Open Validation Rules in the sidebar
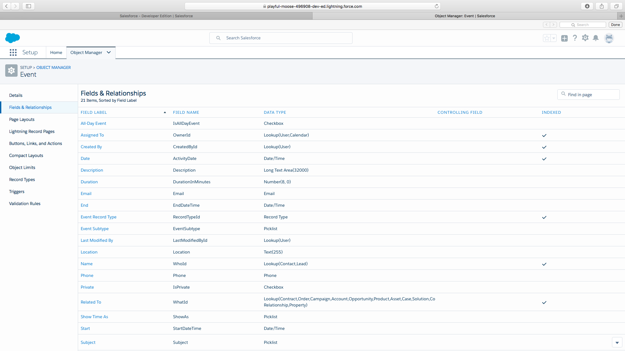 pyautogui.click(x=25, y=203)
